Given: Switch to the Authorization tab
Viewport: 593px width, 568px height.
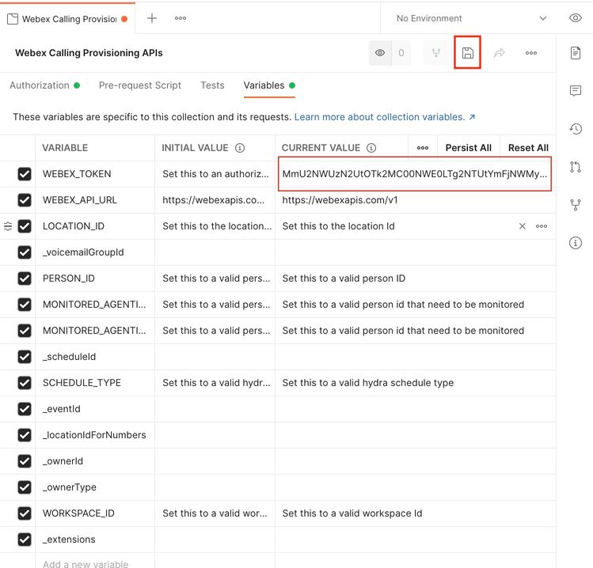Looking at the screenshot, I should point(44,85).
